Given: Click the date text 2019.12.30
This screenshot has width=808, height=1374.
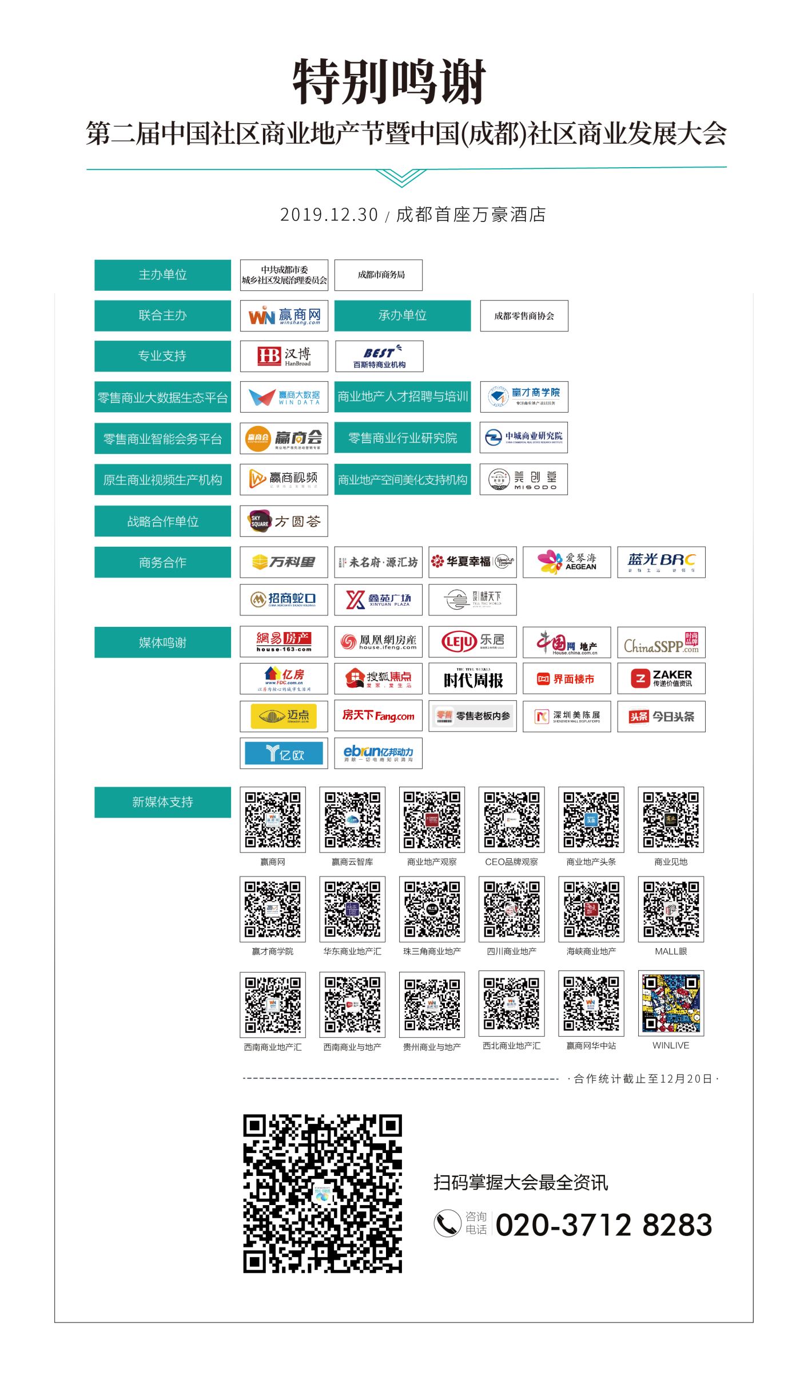Looking at the screenshot, I should click(x=329, y=215).
